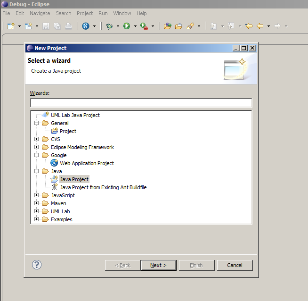Viewport: 308px width, 301px height.
Task: Click the Wizards filter text field
Action: (141, 103)
